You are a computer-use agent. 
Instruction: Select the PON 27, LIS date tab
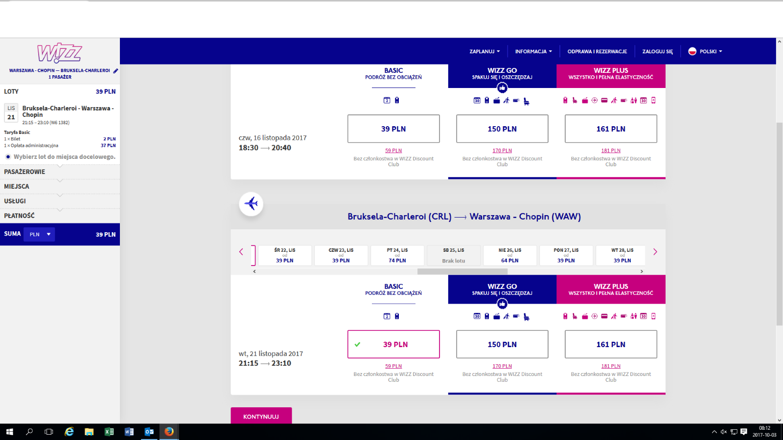[566, 255]
